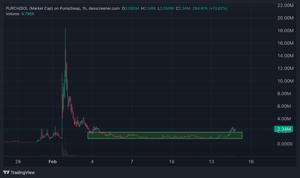The width and height of the screenshot is (300, 178).
Task: Click the 16 date label on time axis
Action: (x=251, y=162)
